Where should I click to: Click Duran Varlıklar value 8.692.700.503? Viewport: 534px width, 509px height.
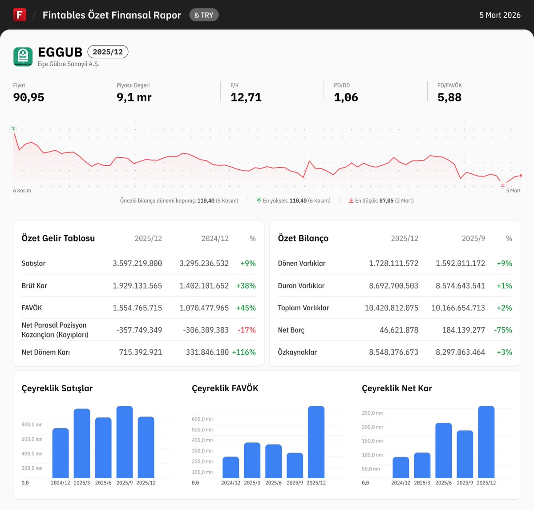pos(394,285)
